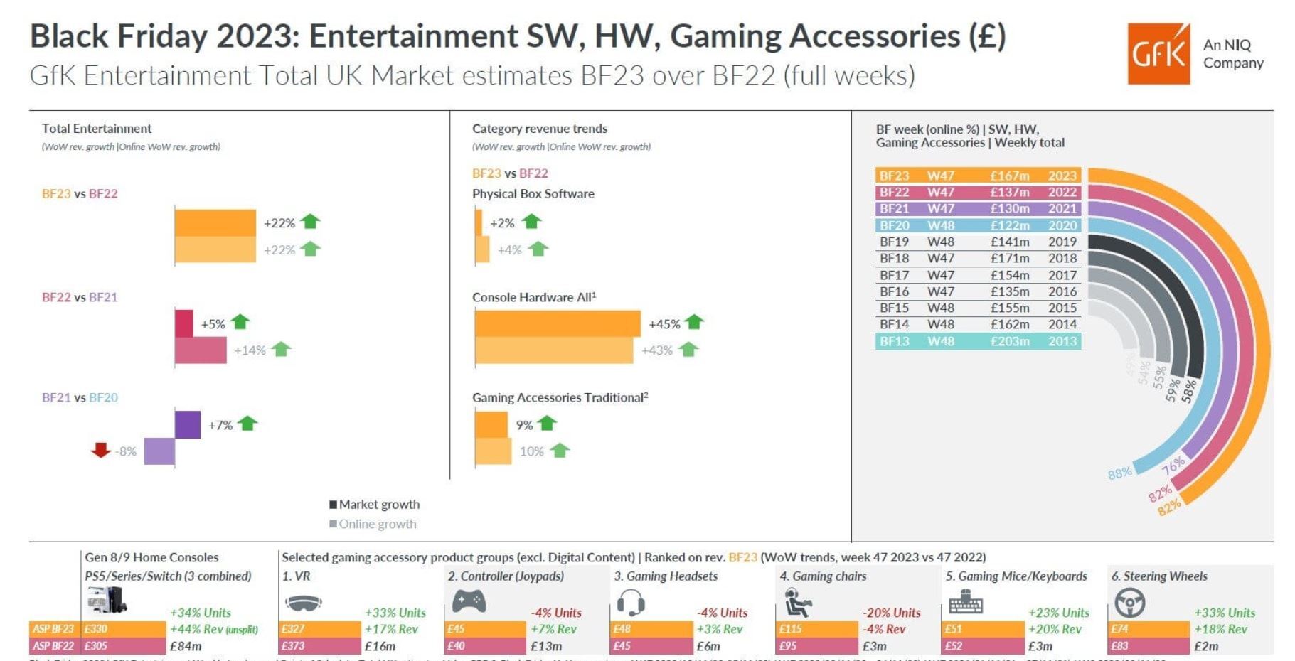The image size is (1295, 661).
Task: Select the BF23 W47 £167m 2023 row
Action: [x=979, y=176]
